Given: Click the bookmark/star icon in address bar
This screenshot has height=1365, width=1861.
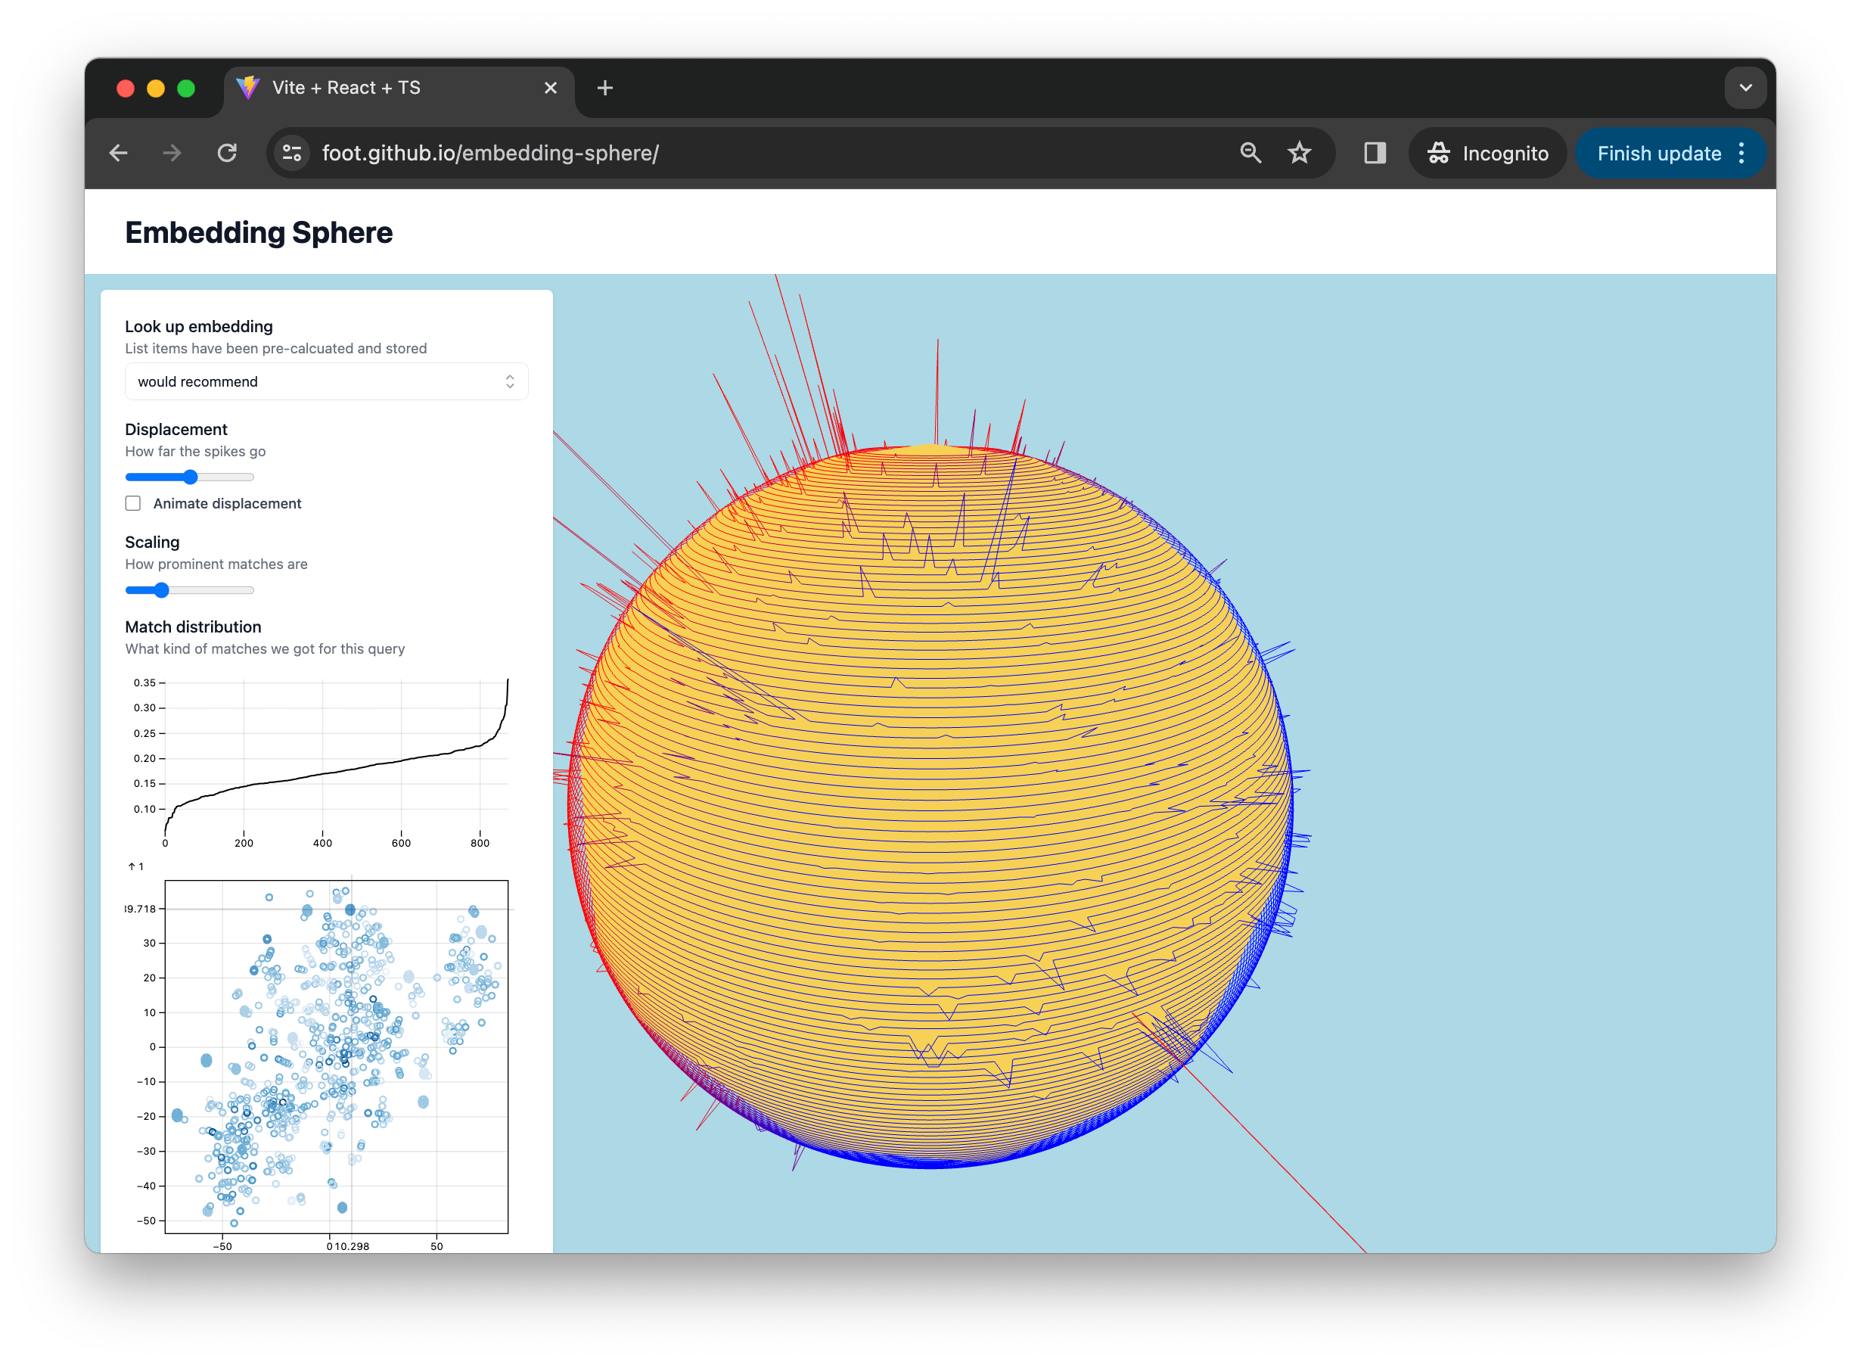Looking at the screenshot, I should tap(1299, 154).
